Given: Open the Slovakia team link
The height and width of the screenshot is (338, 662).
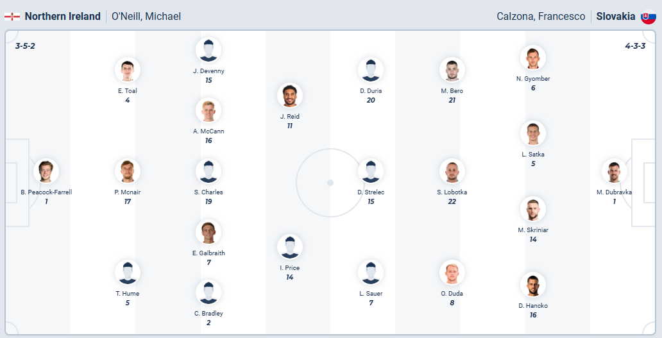Looking at the screenshot, I should [x=615, y=16].
